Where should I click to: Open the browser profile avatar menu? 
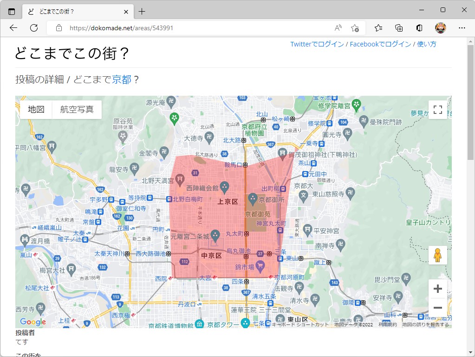point(440,28)
